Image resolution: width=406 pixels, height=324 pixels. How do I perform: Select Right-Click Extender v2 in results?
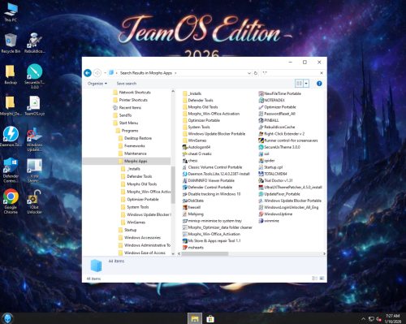[x=282, y=134]
